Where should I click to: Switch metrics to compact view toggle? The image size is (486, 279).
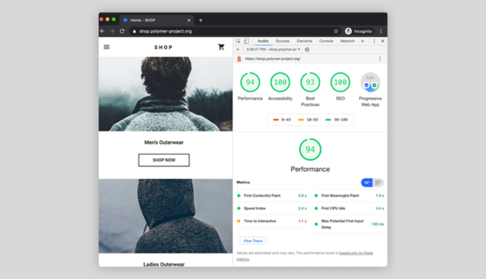(x=367, y=182)
